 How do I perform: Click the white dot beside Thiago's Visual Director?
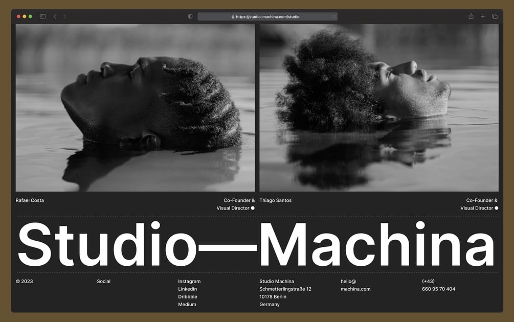[x=497, y=208]
